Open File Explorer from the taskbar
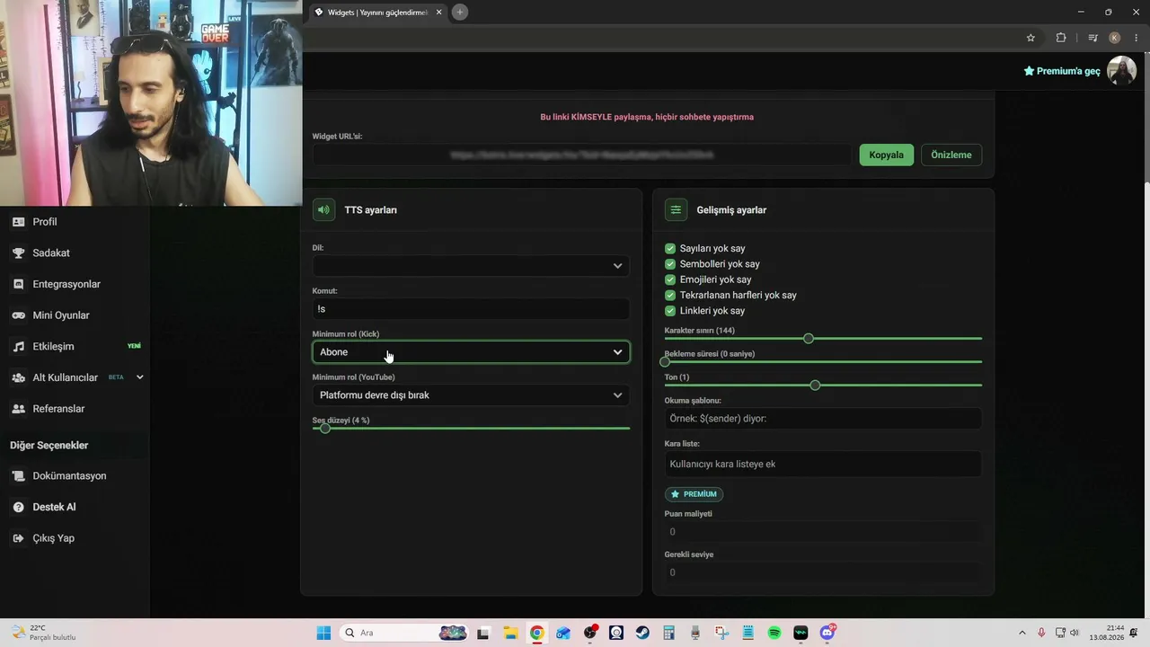Viewport: 1150px width, 647px height. pos(510,633)
